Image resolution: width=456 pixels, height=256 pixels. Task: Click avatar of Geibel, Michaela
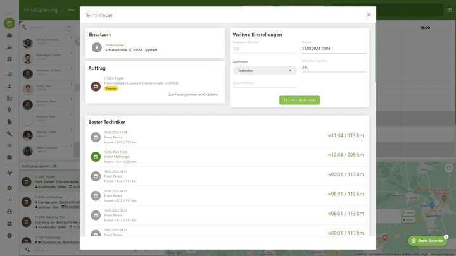point(28,43)
